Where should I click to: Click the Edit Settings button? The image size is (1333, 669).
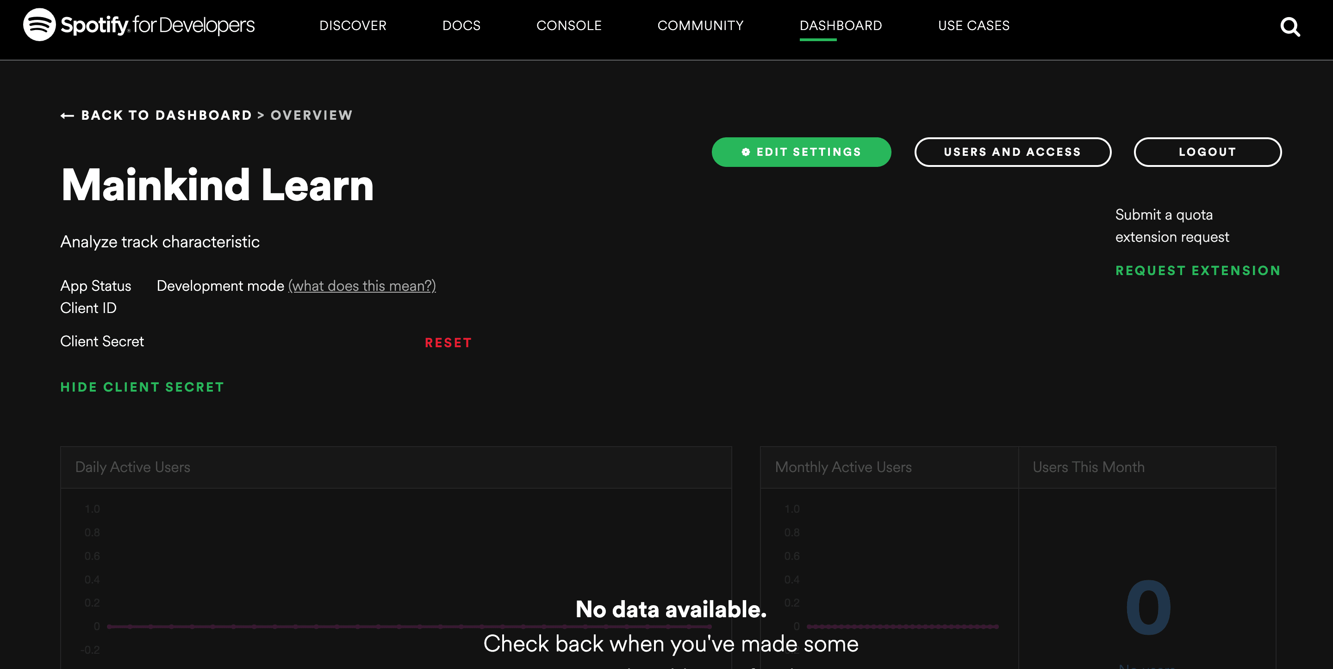[802, 152]
